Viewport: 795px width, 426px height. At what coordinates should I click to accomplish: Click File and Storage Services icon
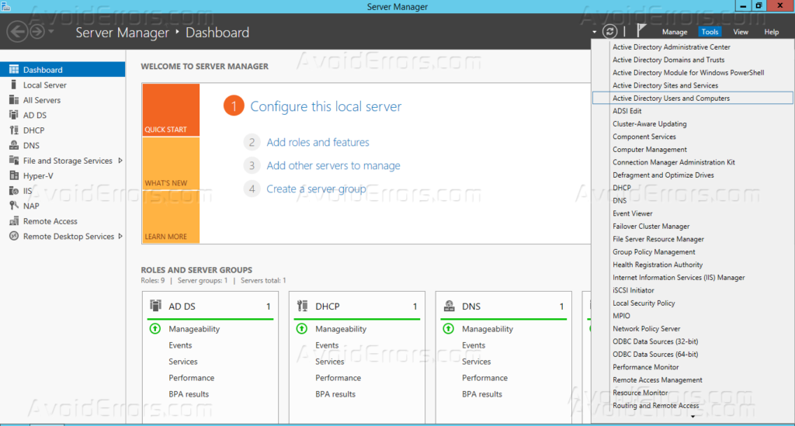(14, 161)
